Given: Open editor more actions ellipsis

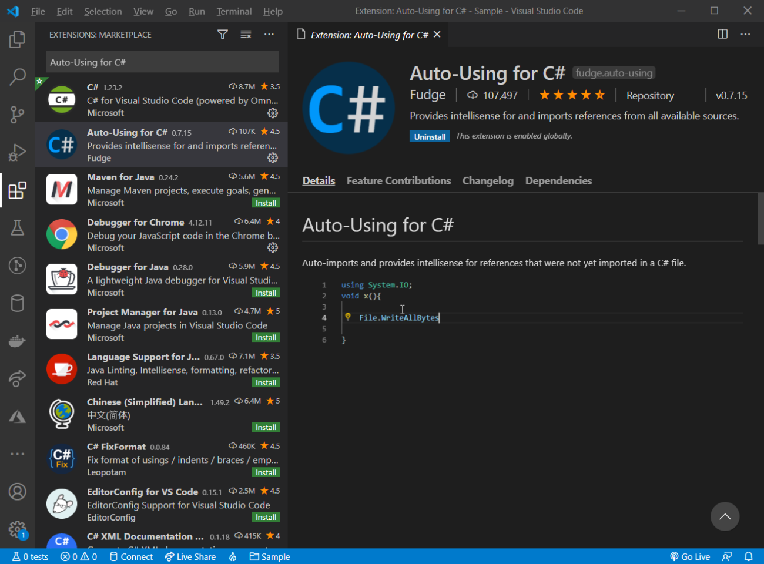Looking at the screenshot, I should tap(745, 34).
